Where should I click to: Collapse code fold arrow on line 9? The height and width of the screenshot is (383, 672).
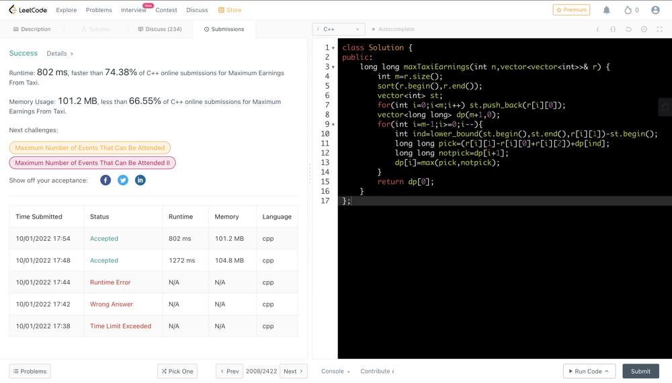coord(333,125)
